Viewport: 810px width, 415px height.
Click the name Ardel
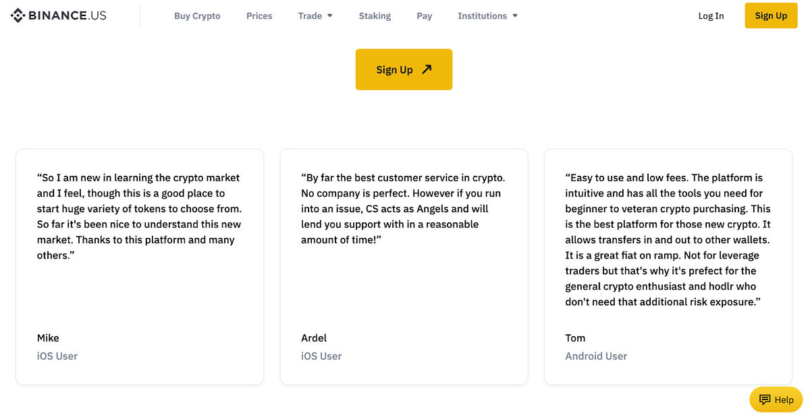click(314, 338)
